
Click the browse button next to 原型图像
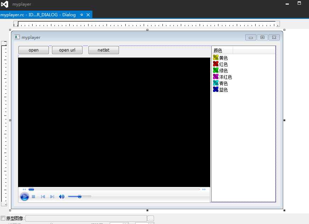(x=150, y=218)
